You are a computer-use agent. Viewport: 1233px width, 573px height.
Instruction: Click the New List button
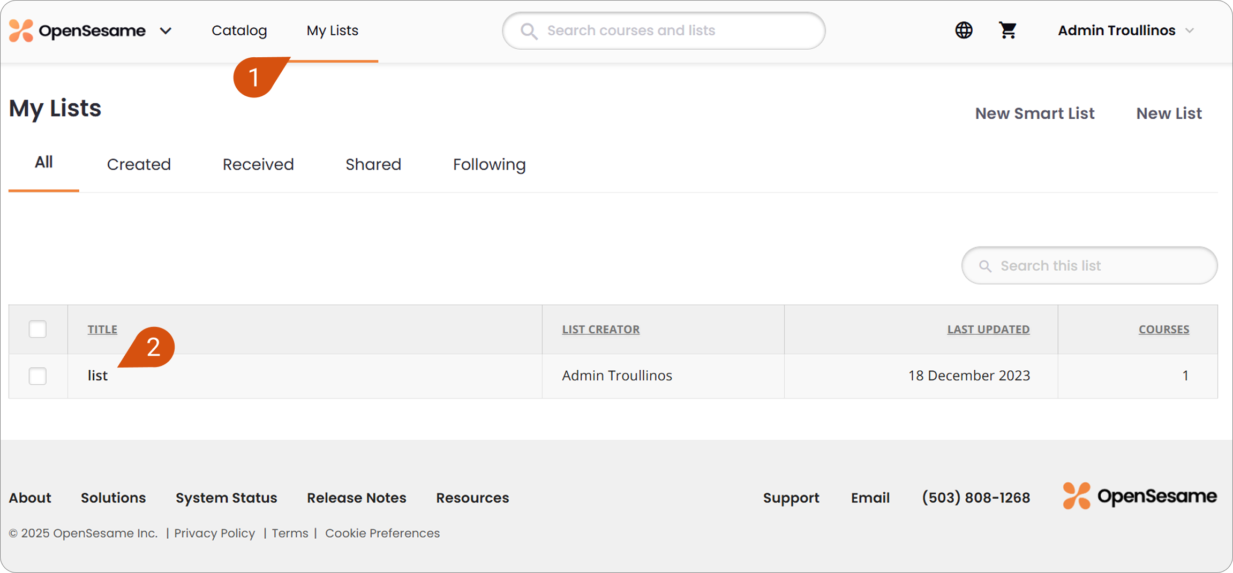[1169, 113]
